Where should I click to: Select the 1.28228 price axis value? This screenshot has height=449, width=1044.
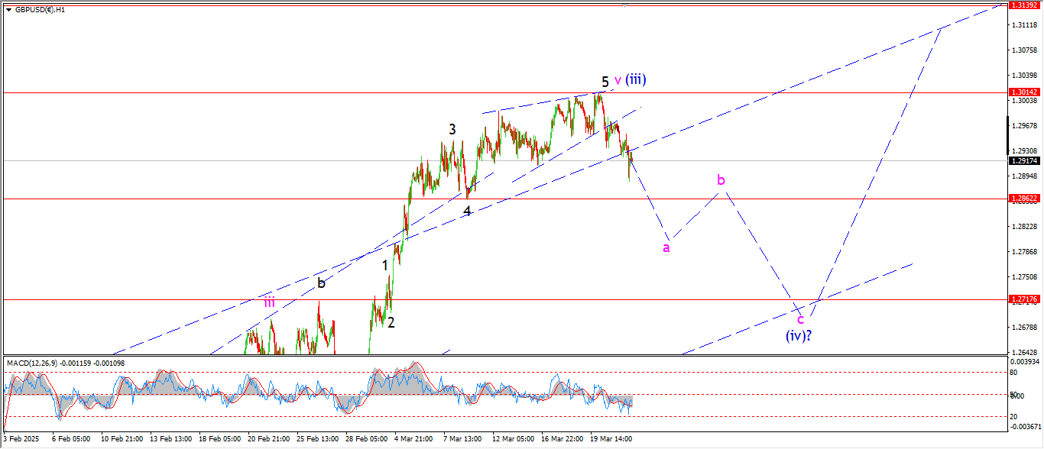1023,227
